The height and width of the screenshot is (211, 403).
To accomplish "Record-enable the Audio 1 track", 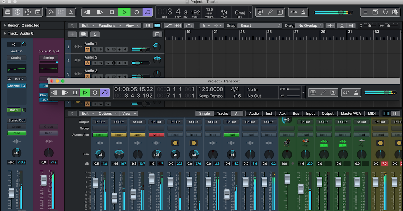I will (x=119, y=49).
